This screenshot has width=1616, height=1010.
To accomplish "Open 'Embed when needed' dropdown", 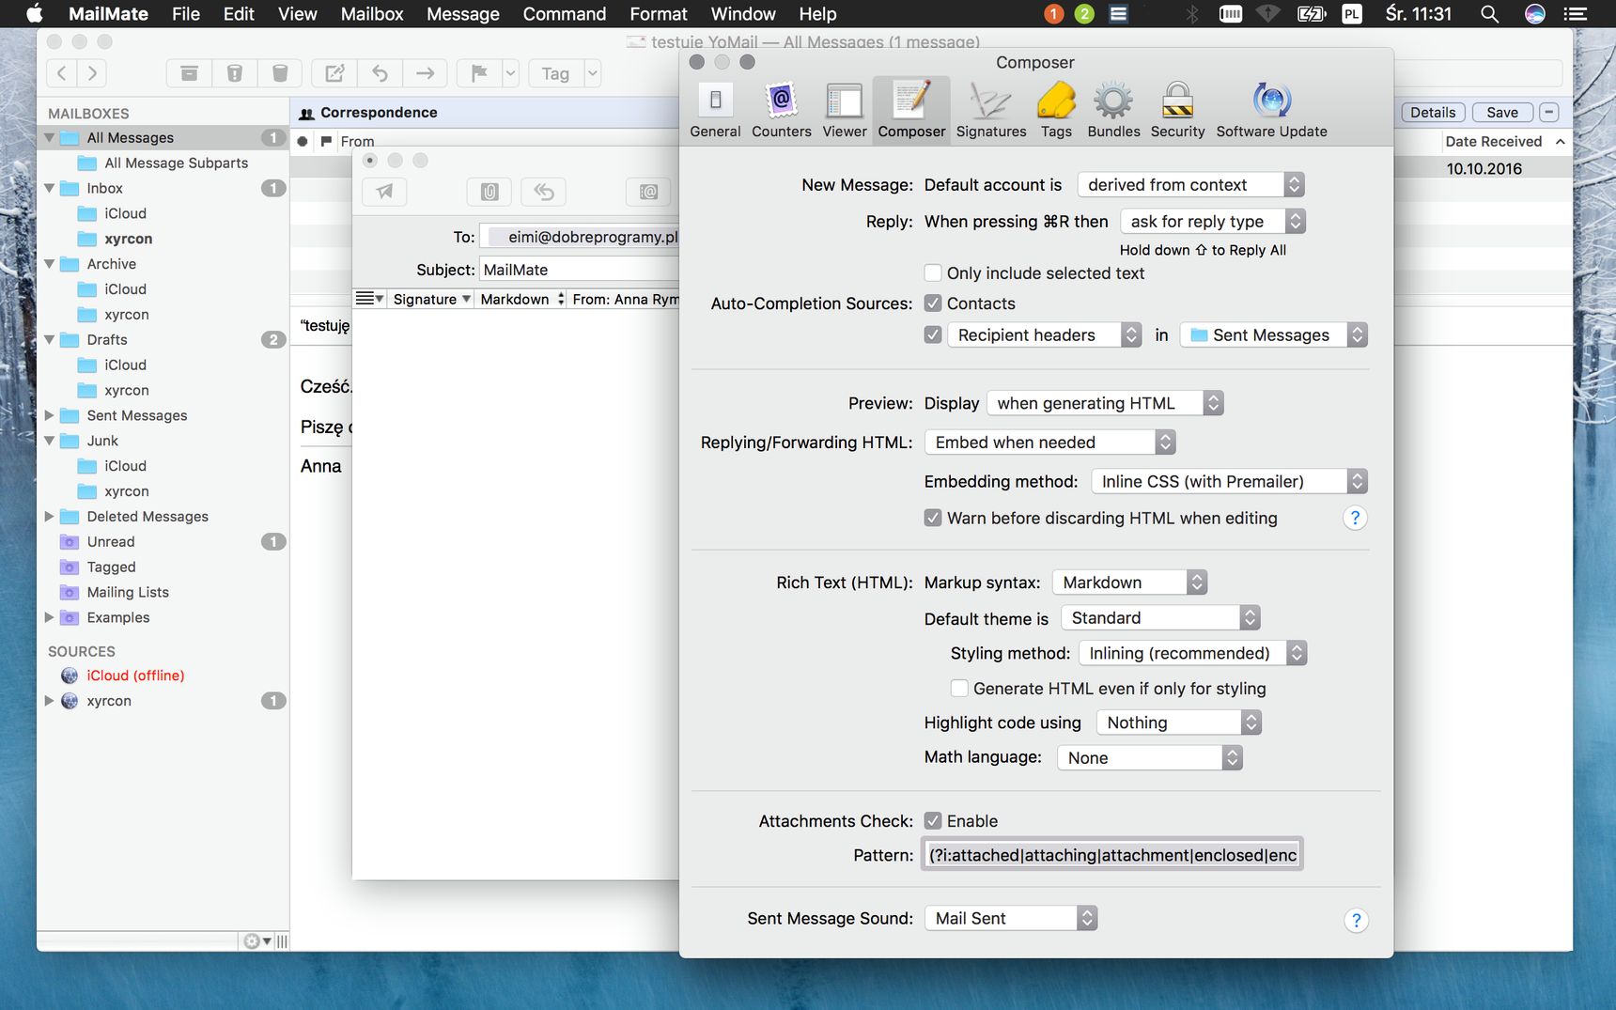I will pos(1049,443).
